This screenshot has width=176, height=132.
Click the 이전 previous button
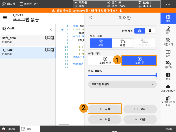tap(105, 119)
